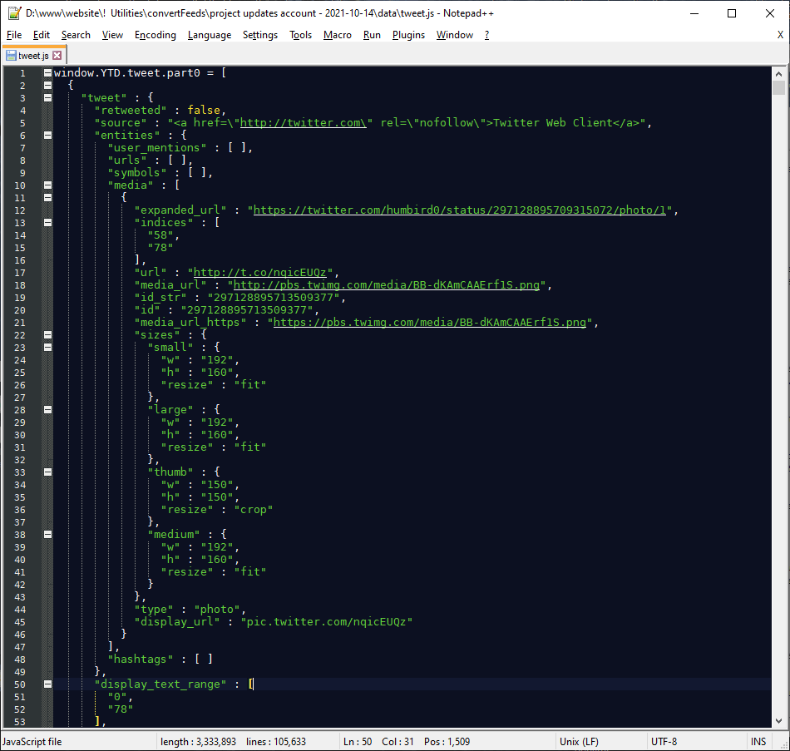This screenshot has width=790, height=751.
Task: Collapse the "tweet" block fold marker on line 3
Action: click(47, 98)
